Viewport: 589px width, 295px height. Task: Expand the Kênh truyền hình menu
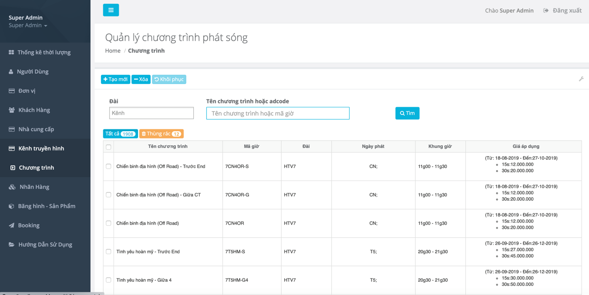[x=41, y=148]
